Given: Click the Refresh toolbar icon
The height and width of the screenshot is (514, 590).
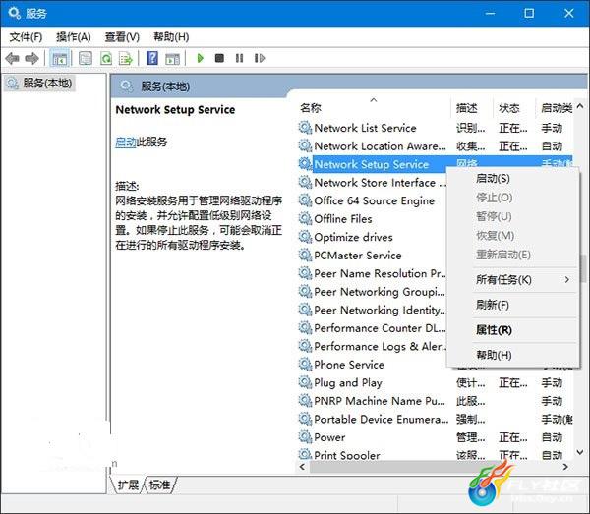Looking at the screenshot, I should pos(106,58).
